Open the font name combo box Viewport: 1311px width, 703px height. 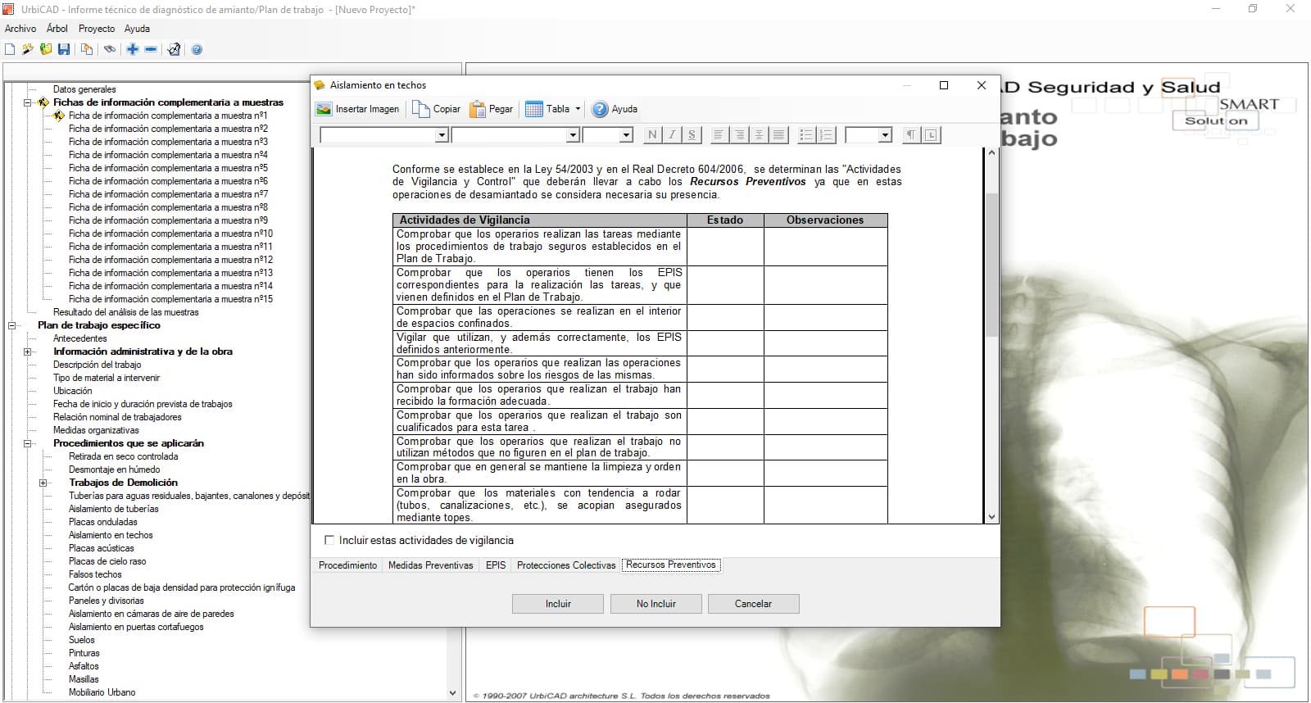[x=516, y=135]
